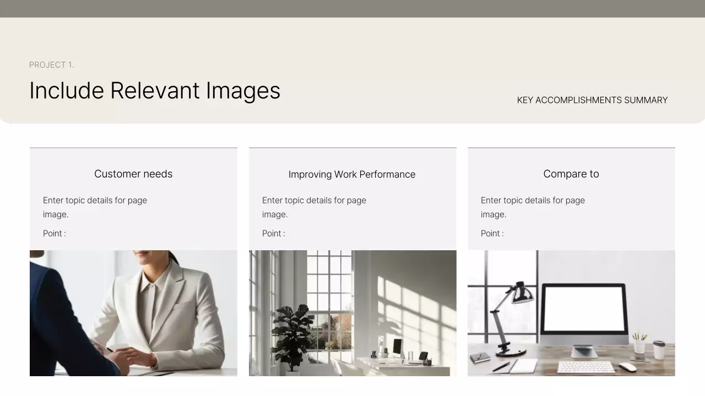Select the slide title Include Relevant Images
Screen dimensions: 705x396
pos(155,90)
